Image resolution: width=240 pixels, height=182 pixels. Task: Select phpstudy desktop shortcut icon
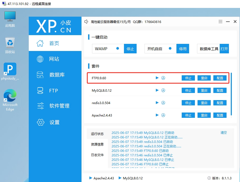(10, 71)
